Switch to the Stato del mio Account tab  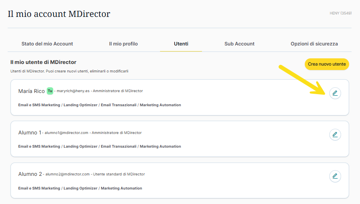pos(47,44)
